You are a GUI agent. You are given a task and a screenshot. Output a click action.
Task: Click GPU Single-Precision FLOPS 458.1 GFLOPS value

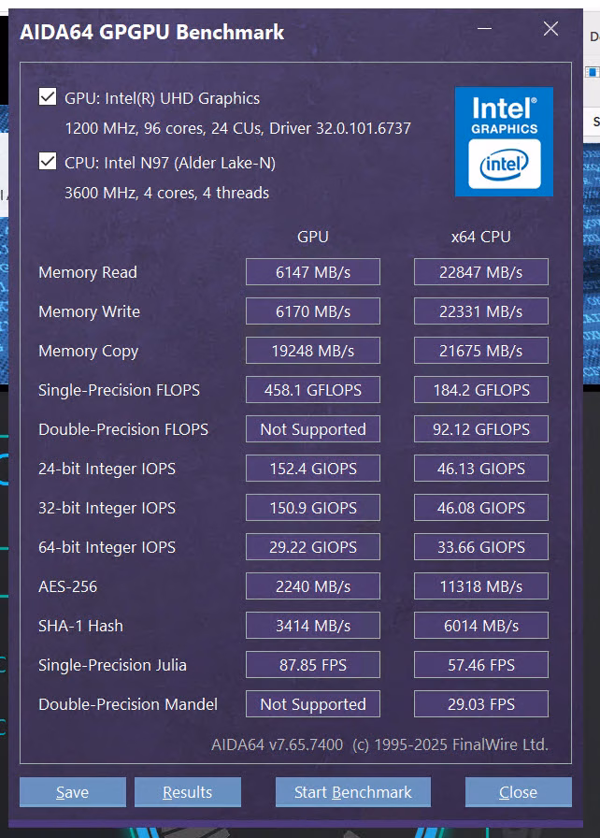[x=313, y=390]
